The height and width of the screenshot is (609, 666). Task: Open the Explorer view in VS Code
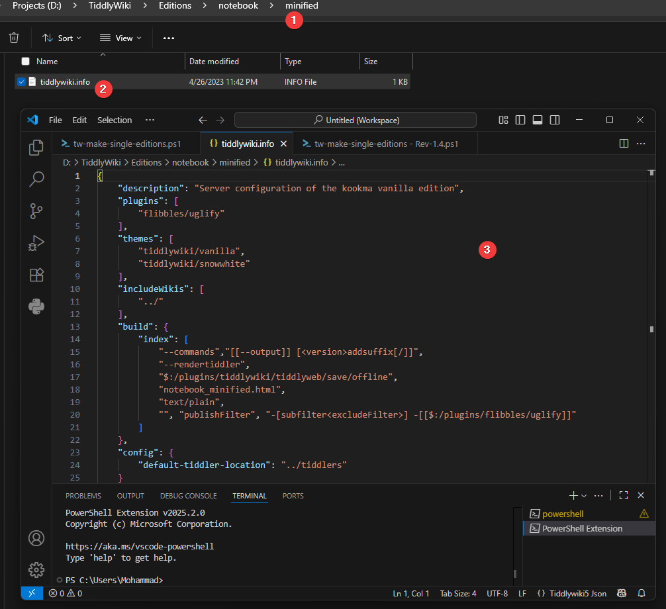pos(36,148)
